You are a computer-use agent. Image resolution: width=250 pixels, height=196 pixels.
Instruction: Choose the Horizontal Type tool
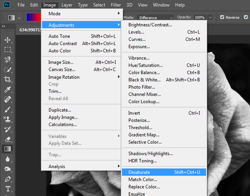8,189
